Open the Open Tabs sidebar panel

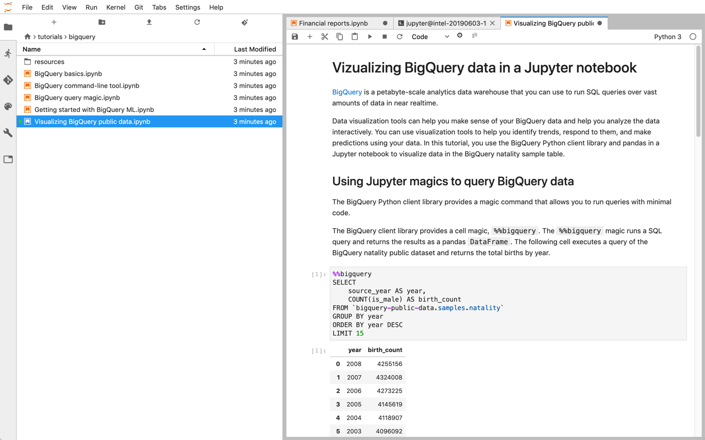tap(8, 159)
